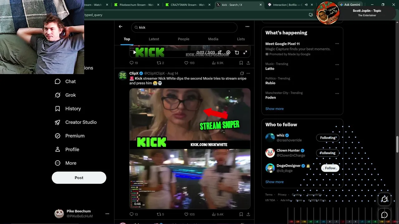
Task: Reply to the post with 19 comments
Action: tap(134, 63)
